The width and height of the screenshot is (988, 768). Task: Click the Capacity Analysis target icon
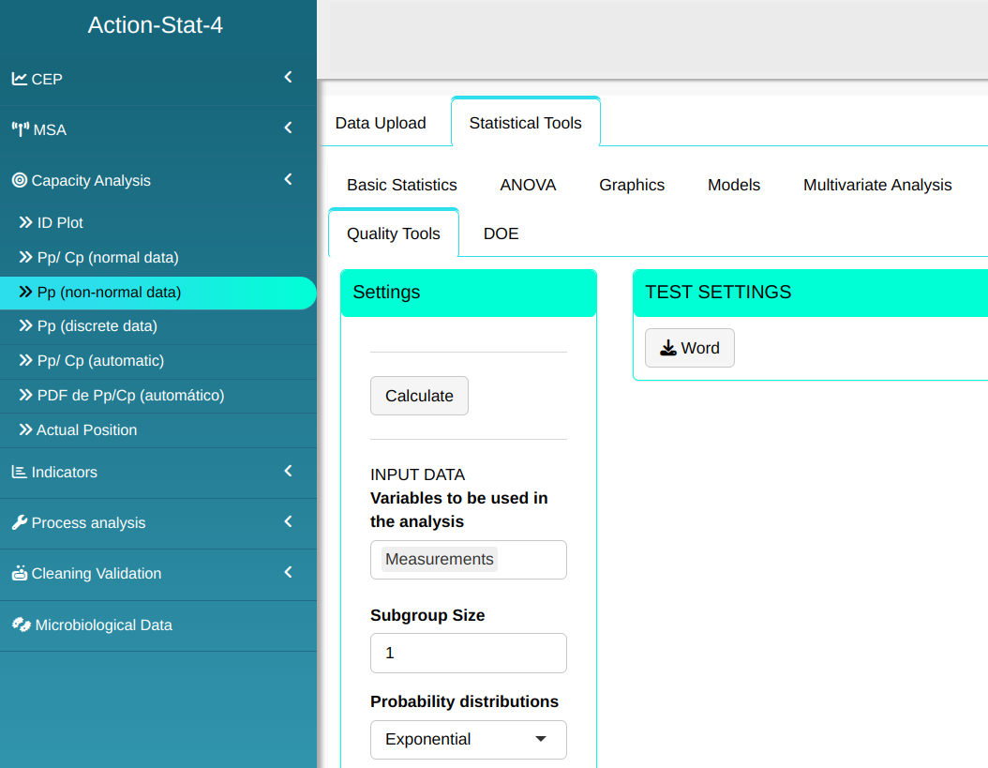[19, 180]
